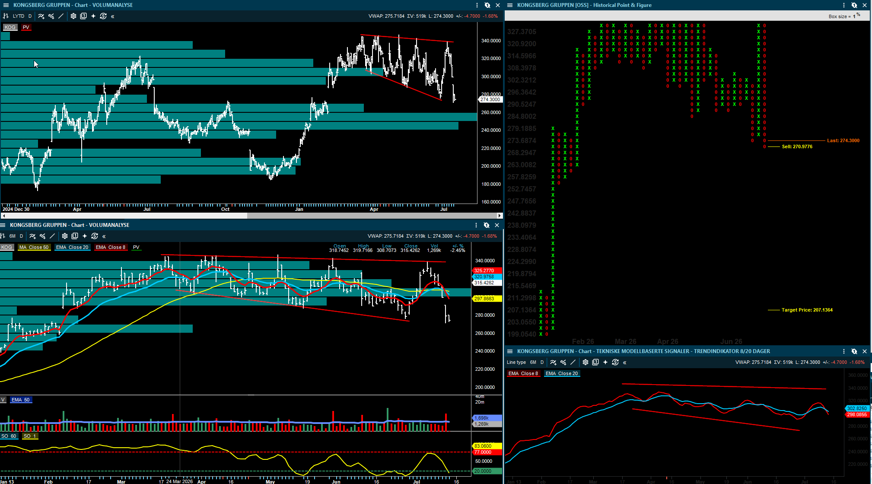872x484 pixels.
Task: Select trend line tool in top chart
Action: tap(61, 16)
